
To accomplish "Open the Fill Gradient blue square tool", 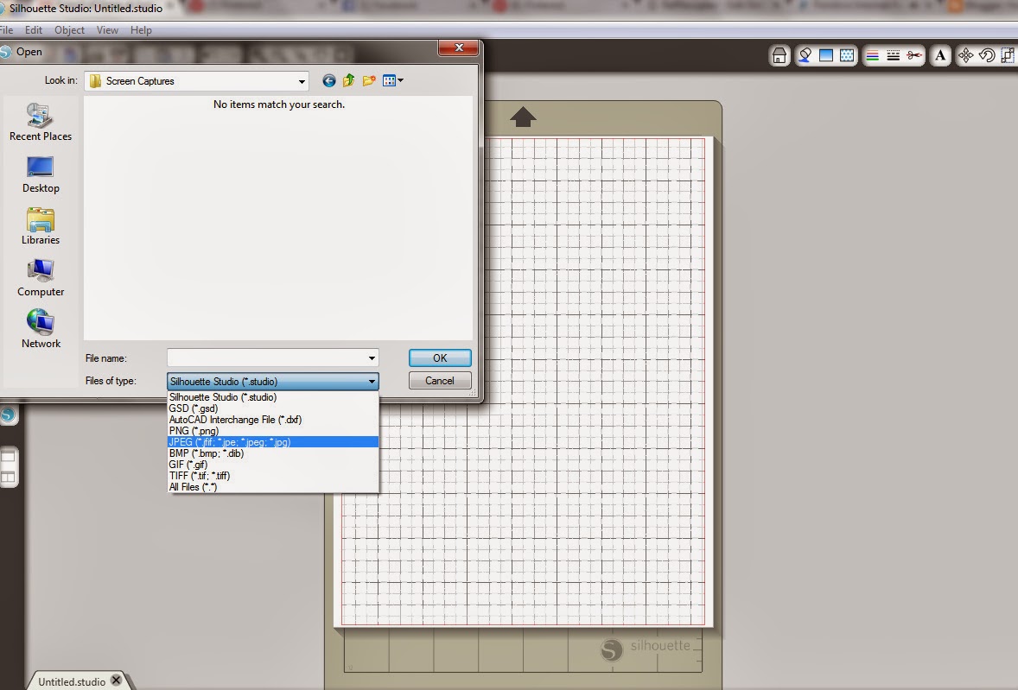I will click(826, 56).
